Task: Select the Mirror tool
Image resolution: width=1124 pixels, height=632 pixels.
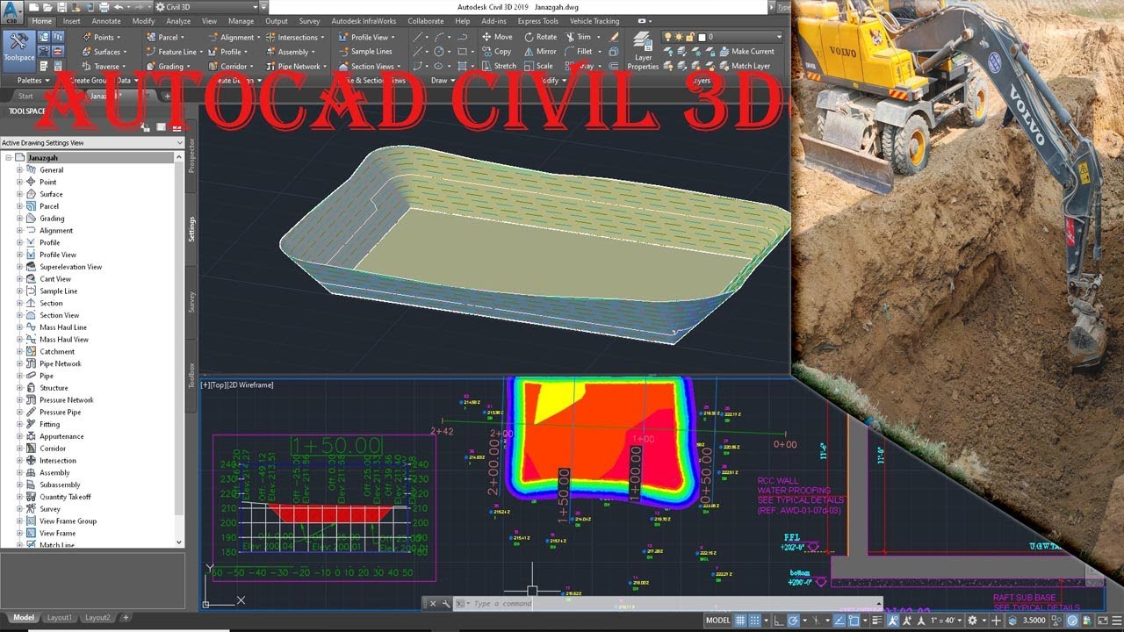Action: [x=540, y=51]
